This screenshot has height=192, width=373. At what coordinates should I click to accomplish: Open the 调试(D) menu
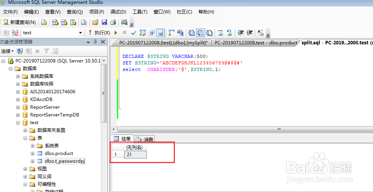(118, 12)
